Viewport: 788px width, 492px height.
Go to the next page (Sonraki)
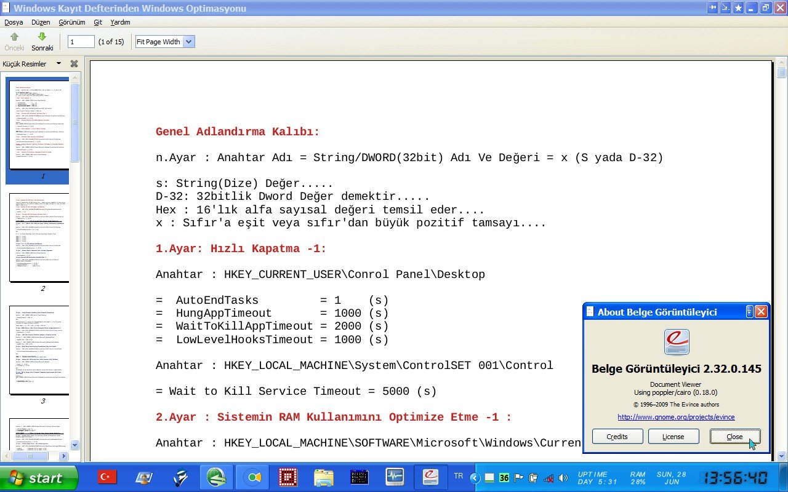[x=42, y=41]
